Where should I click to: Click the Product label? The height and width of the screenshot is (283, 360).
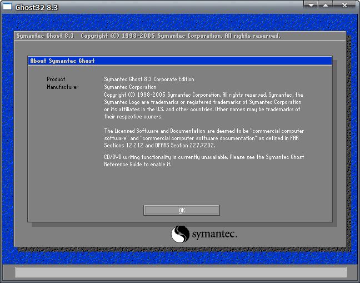pyautogui.click(x=56, y=80)
